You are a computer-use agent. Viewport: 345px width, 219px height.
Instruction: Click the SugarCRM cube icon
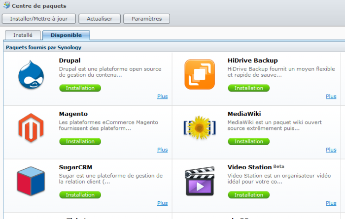pyautogui.click(x=31, y=181)
